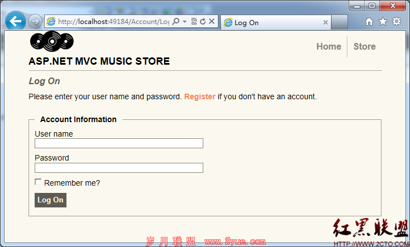Focus the Password input field

click(x=119, y=168)
